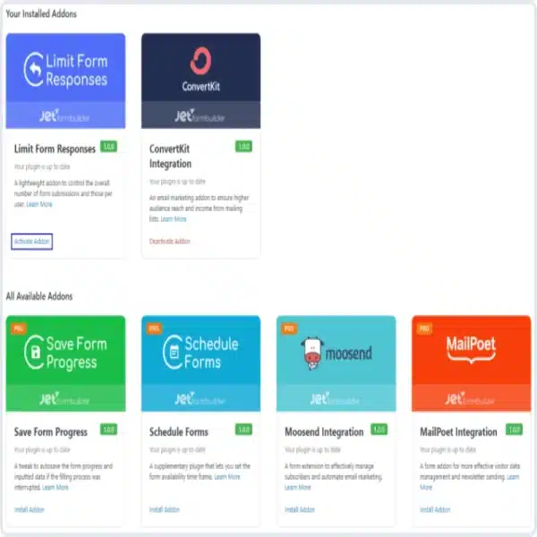This screenshot has height=537, width=537.
Task: Click the ConvertKit logo icon
Action: pyautogui.click(x=200, y=62)
